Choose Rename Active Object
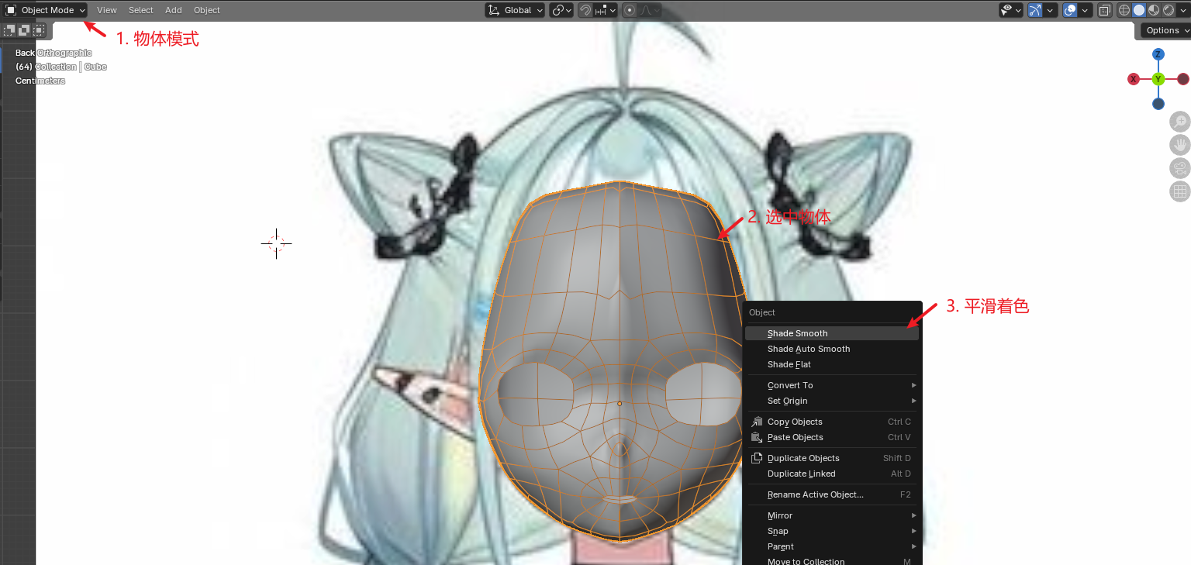Screen dimensions: 1191x565 pos(831,494)
